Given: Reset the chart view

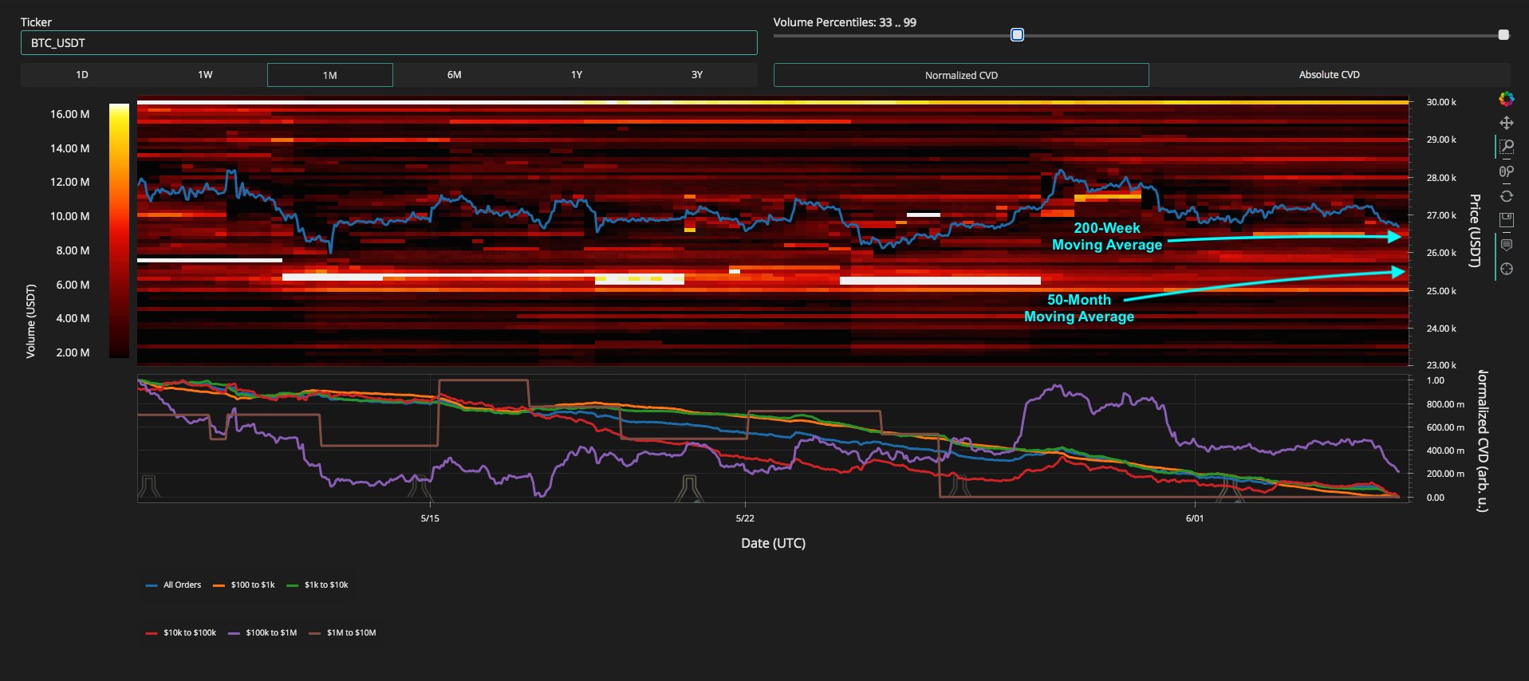Looking at the screenshot, I should [1506, 196].
